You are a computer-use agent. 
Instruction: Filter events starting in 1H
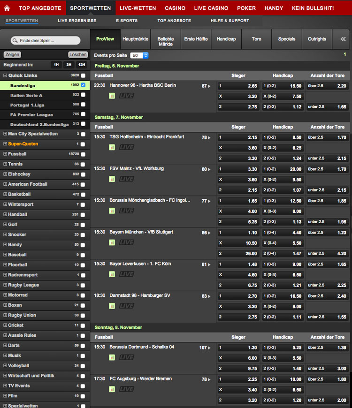click(56, 65)
